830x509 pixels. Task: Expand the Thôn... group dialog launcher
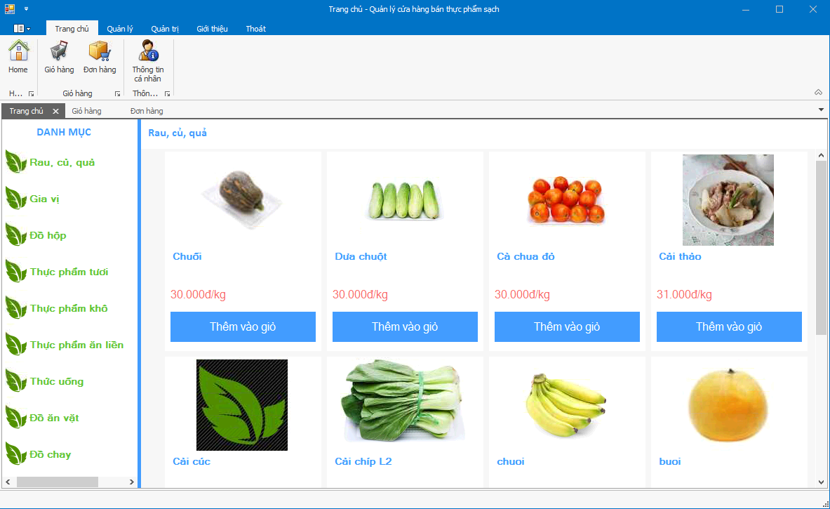(167, 94)
